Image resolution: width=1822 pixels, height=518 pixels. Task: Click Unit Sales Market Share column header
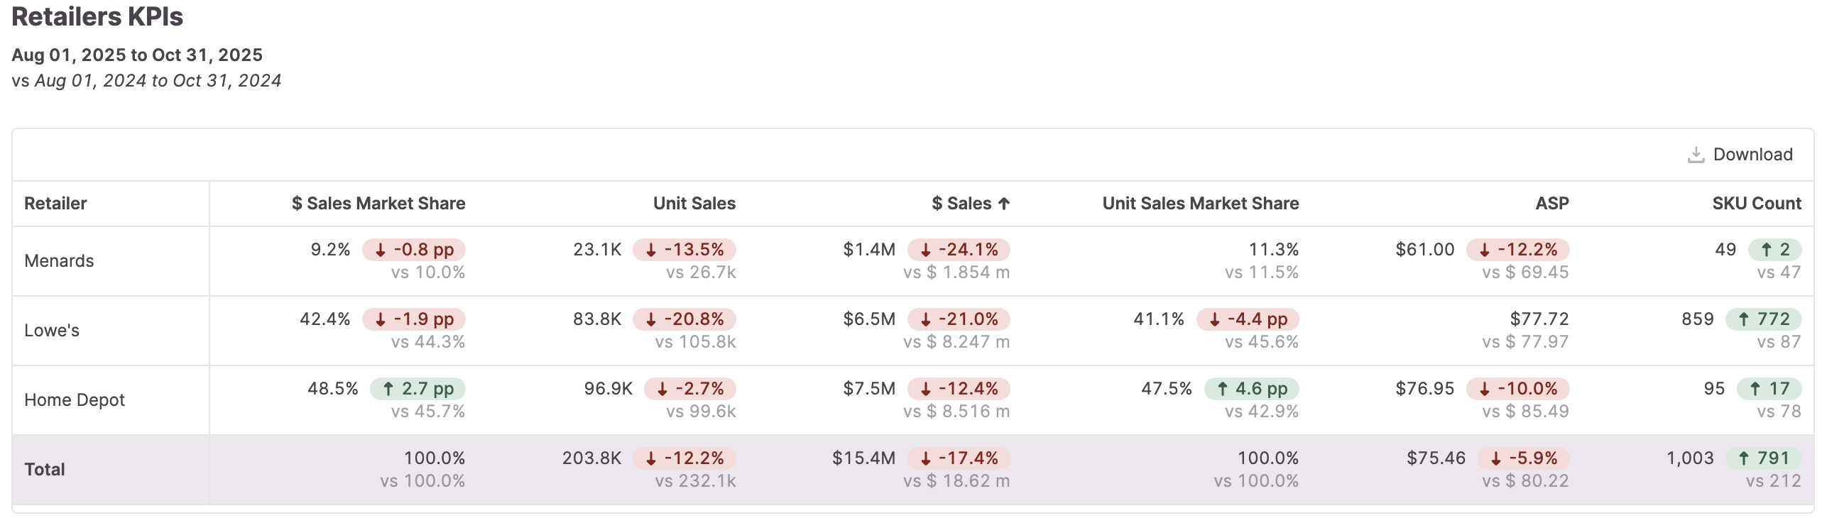tap(1200, 203)
